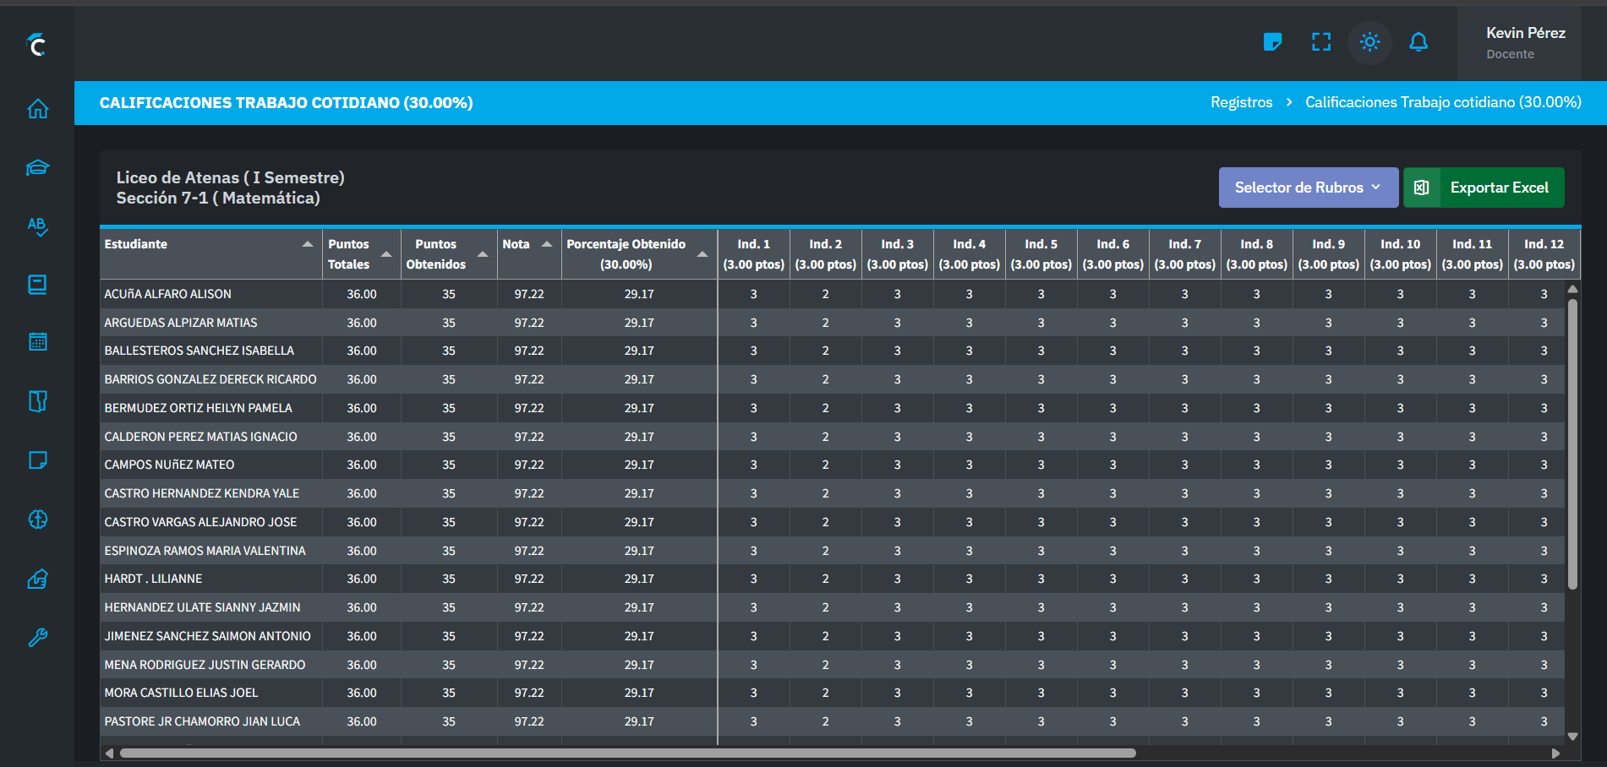The height and width of the screenshot is (767, 1607).
Task: Click the Exportar Excel button
Action: [x=1484, y=188]
